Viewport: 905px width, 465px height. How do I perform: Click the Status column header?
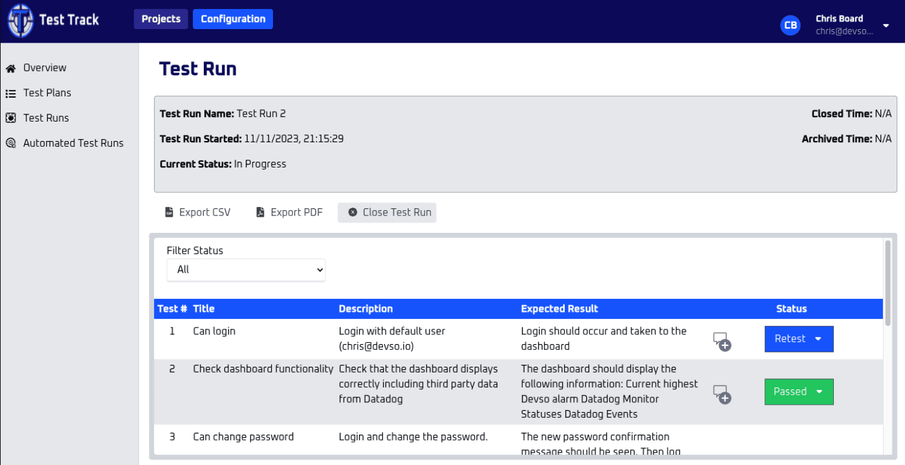(x=791, y=308)
